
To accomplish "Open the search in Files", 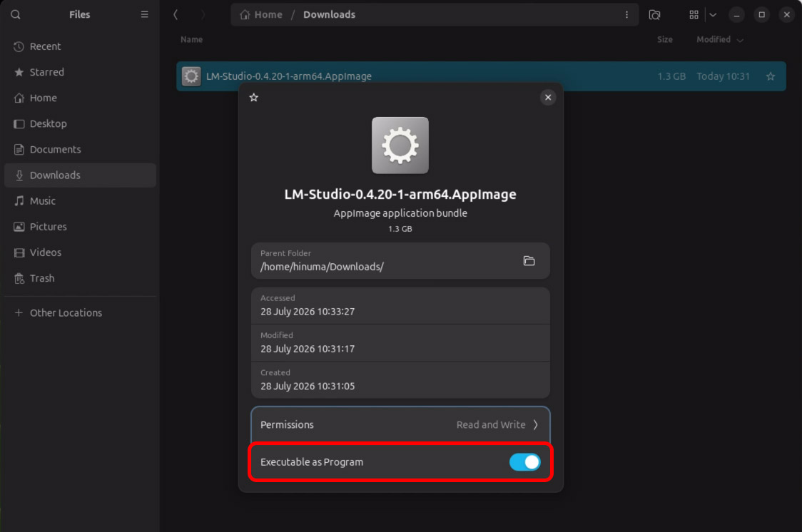I will (16, 14).
